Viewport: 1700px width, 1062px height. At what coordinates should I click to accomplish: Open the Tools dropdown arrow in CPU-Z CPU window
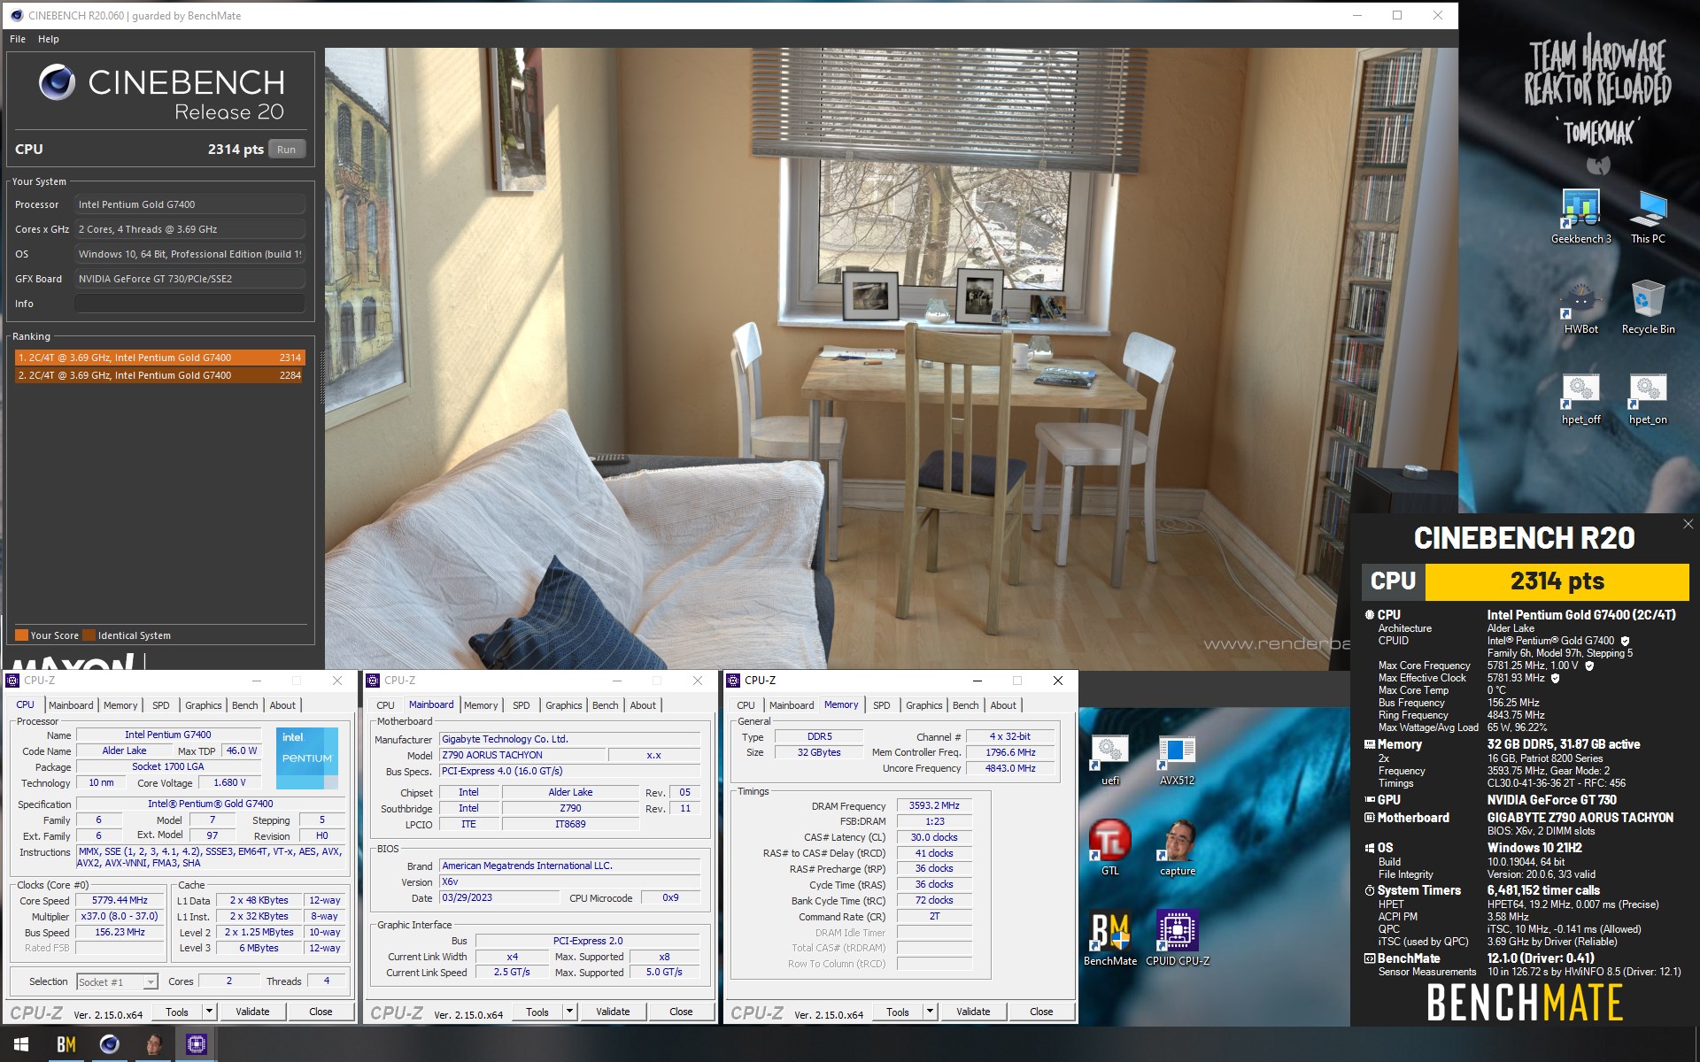coord(210,1012)
